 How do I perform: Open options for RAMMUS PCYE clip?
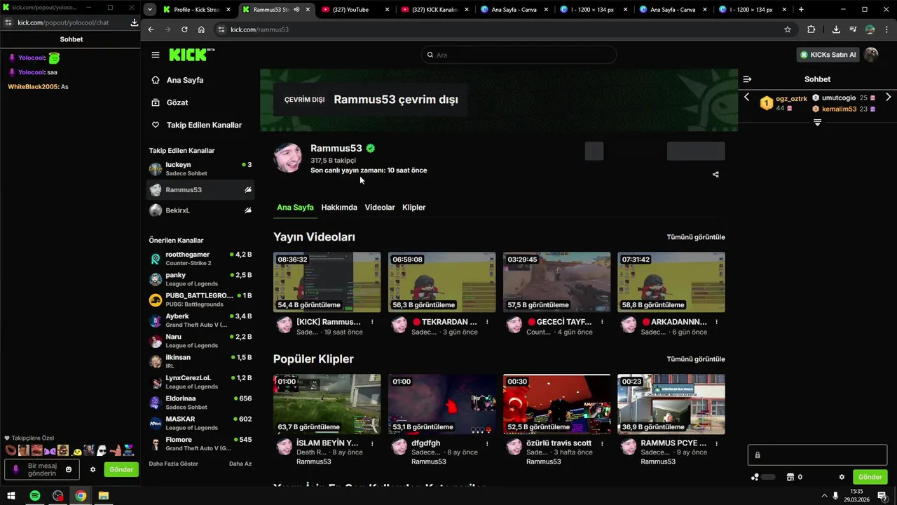click(716, 443)
